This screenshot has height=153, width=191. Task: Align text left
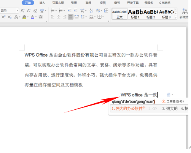[x=53, y=17]
